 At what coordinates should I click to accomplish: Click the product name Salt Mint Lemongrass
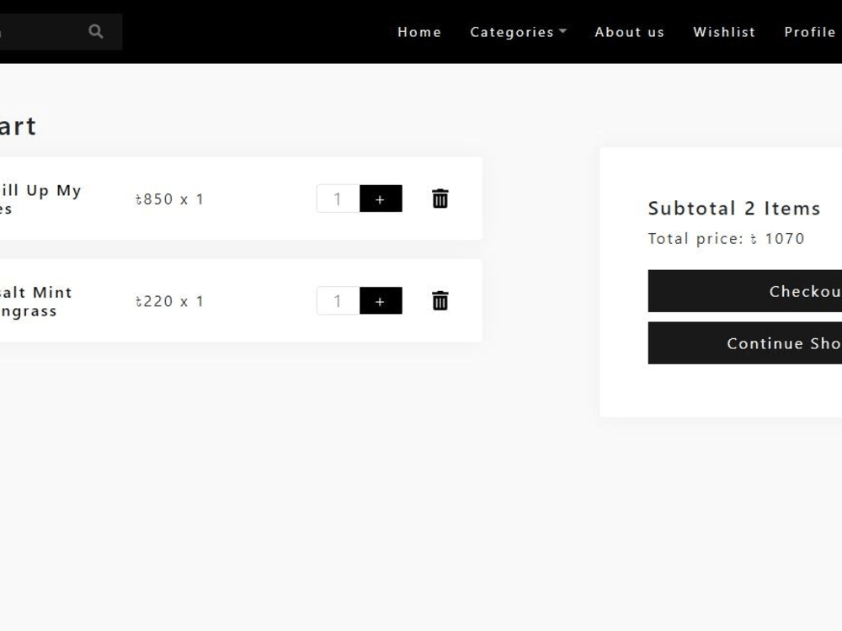34,300
